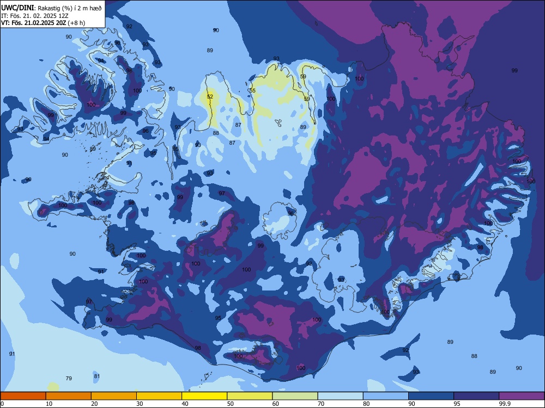This screenshot has height=408, width=545.
Task: Choose the medium blue 90–95 legend swatch
Action: pos(431,396)
